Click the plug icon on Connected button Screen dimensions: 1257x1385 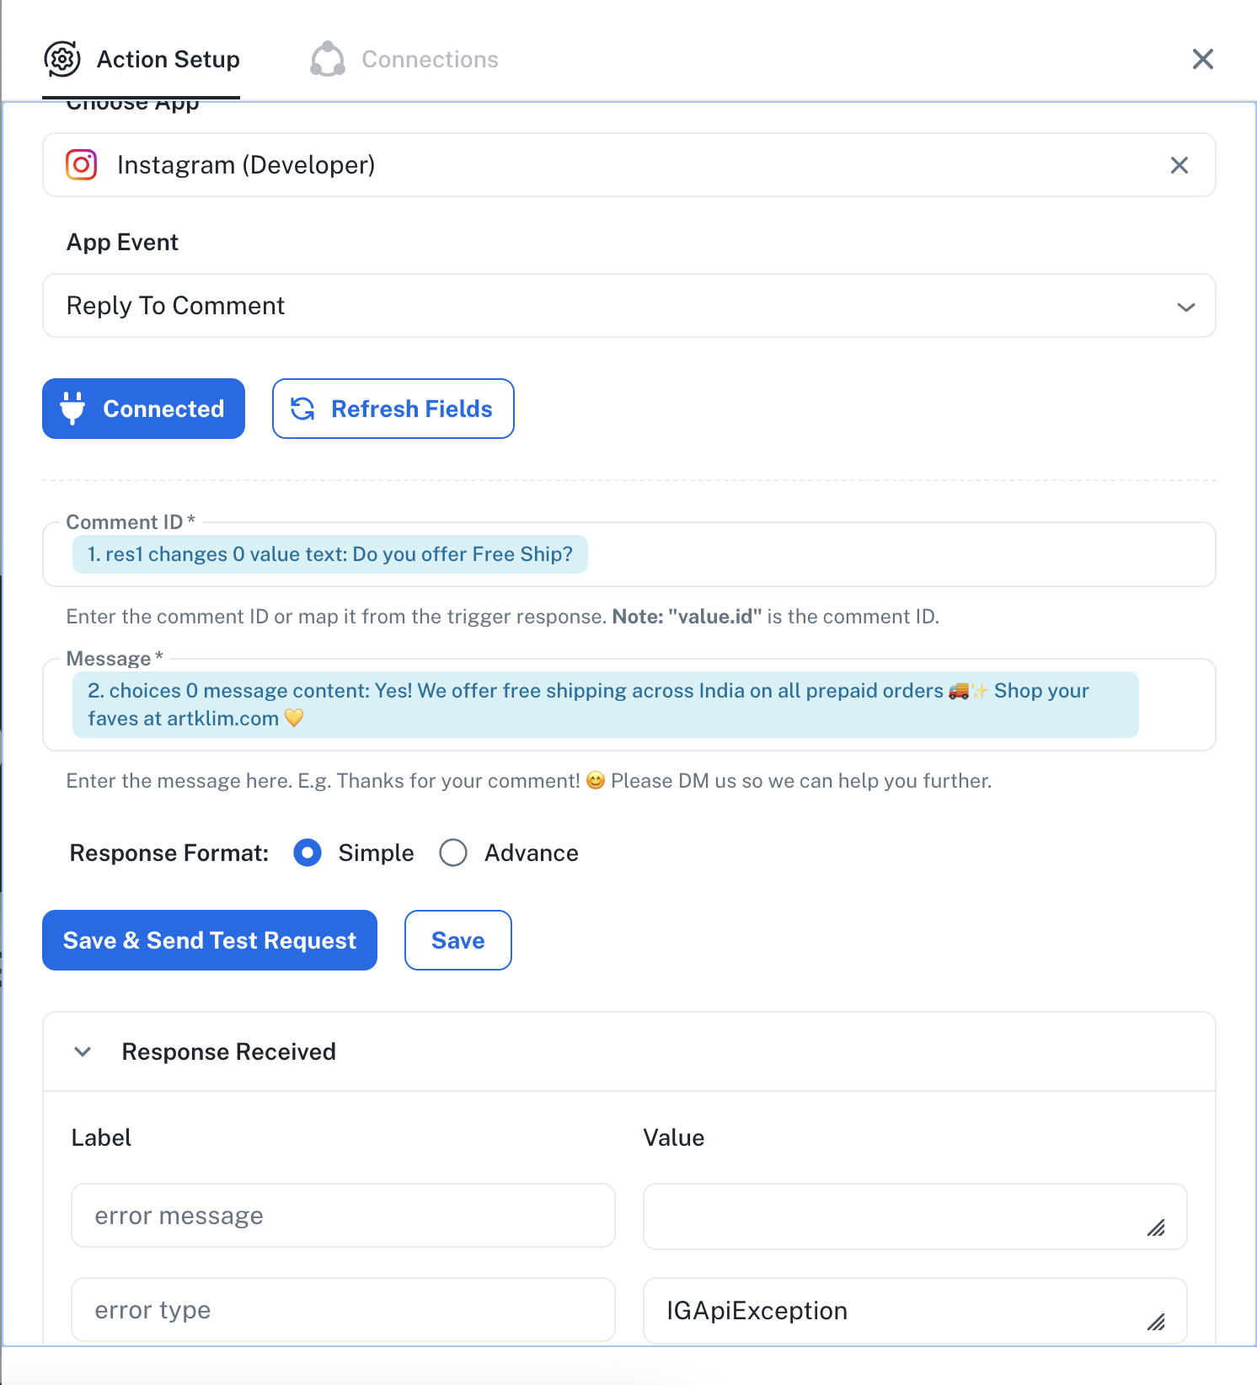pyautogui.click(x=72, y=409)
